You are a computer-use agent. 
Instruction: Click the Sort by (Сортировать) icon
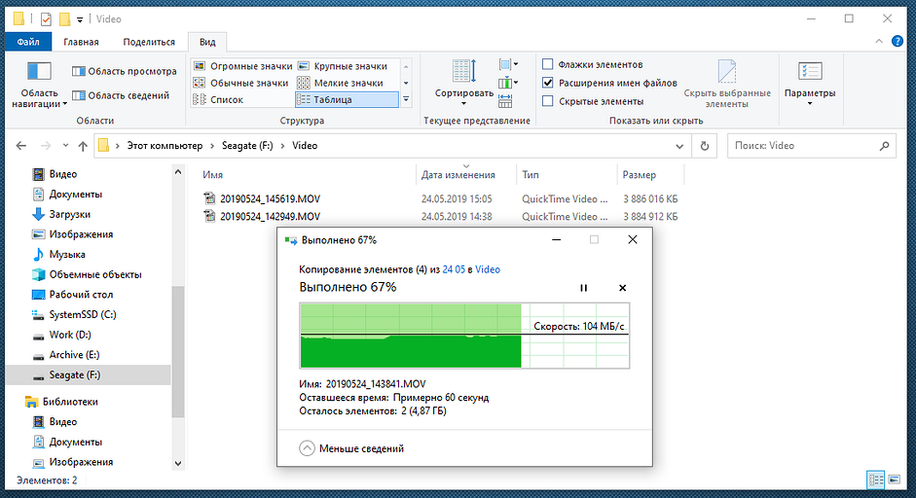(x=463, y=72)
